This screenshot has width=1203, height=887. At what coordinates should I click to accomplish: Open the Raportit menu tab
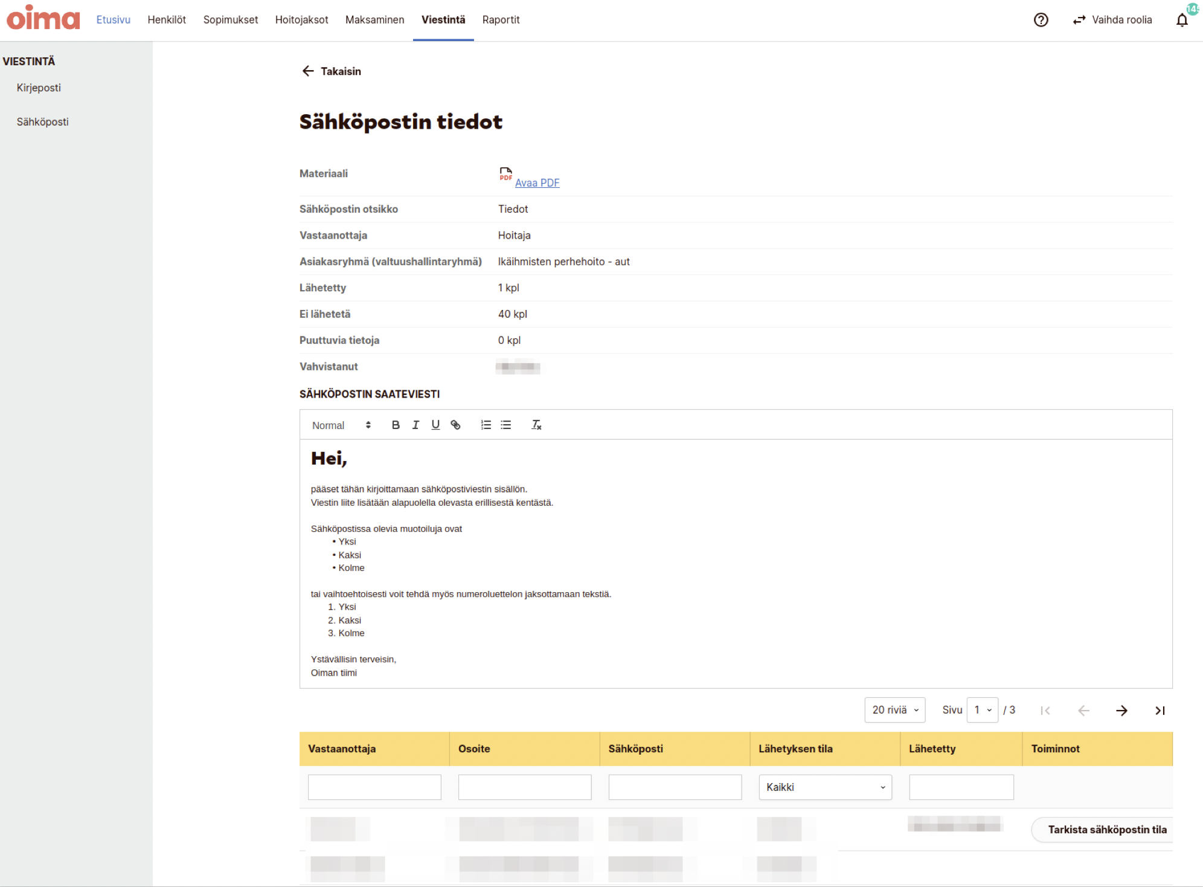point(501,20)
